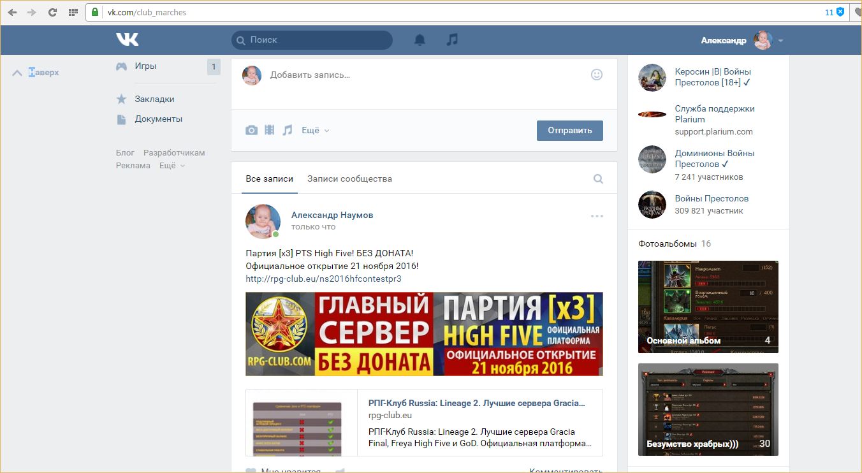Click browser back arrow
The width and height of the screenshot is (862, 473).
12,12
